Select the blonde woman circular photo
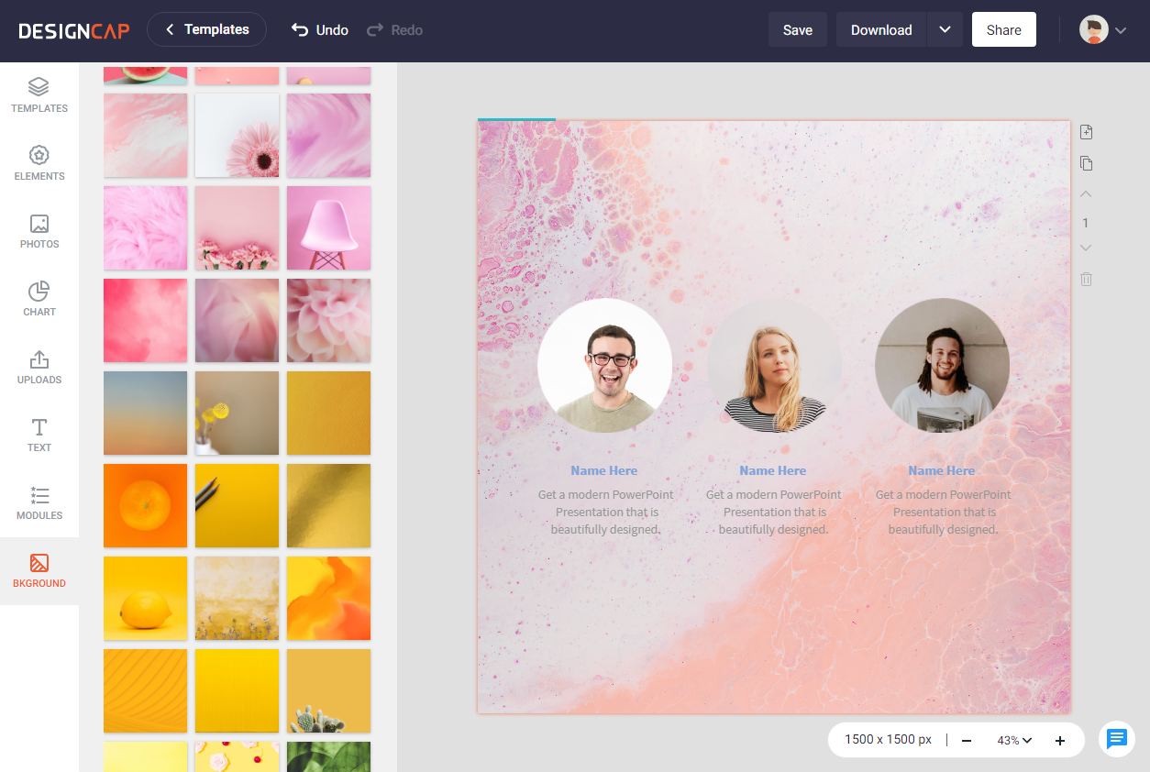 (x=774, y=366)
